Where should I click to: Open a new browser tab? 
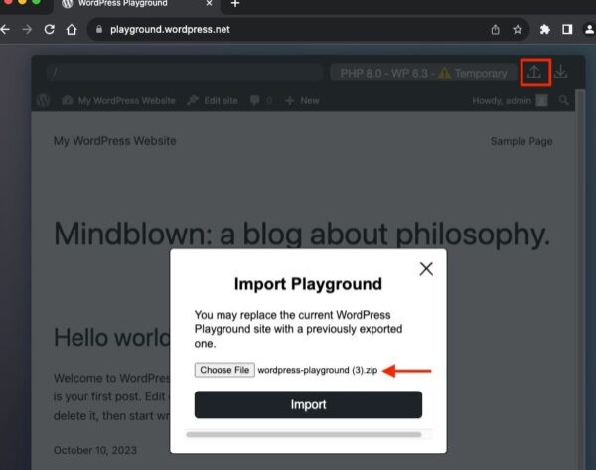pyautogui.click(x=235, y=4)
